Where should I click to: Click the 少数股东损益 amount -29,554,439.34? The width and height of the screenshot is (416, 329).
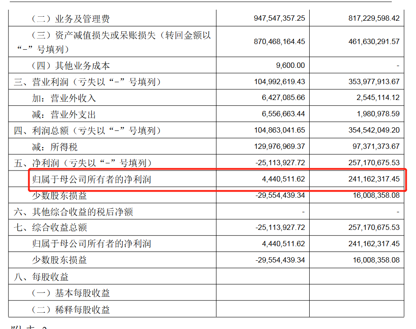(x=279, y=196)
